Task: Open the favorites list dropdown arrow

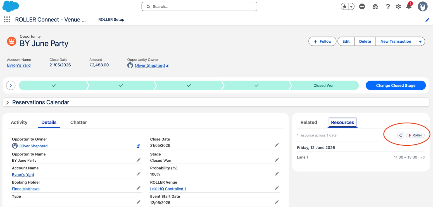Action: (351, 7)
